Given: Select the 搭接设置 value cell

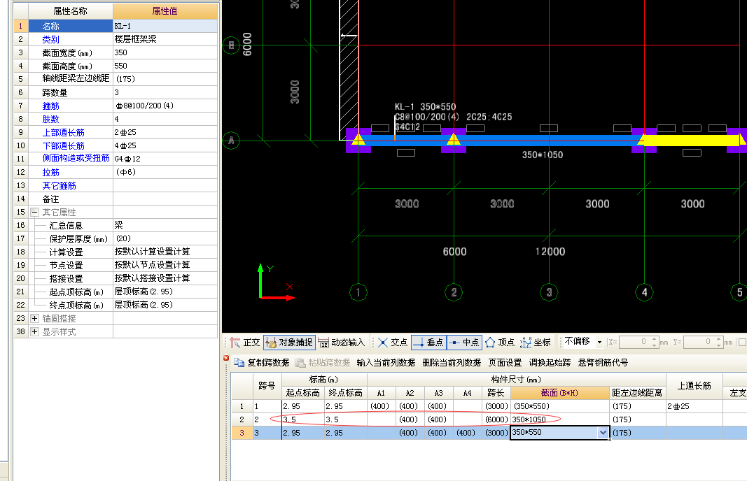Looking at the screenshot, I should pyautogui.click(x=165, y=278).
